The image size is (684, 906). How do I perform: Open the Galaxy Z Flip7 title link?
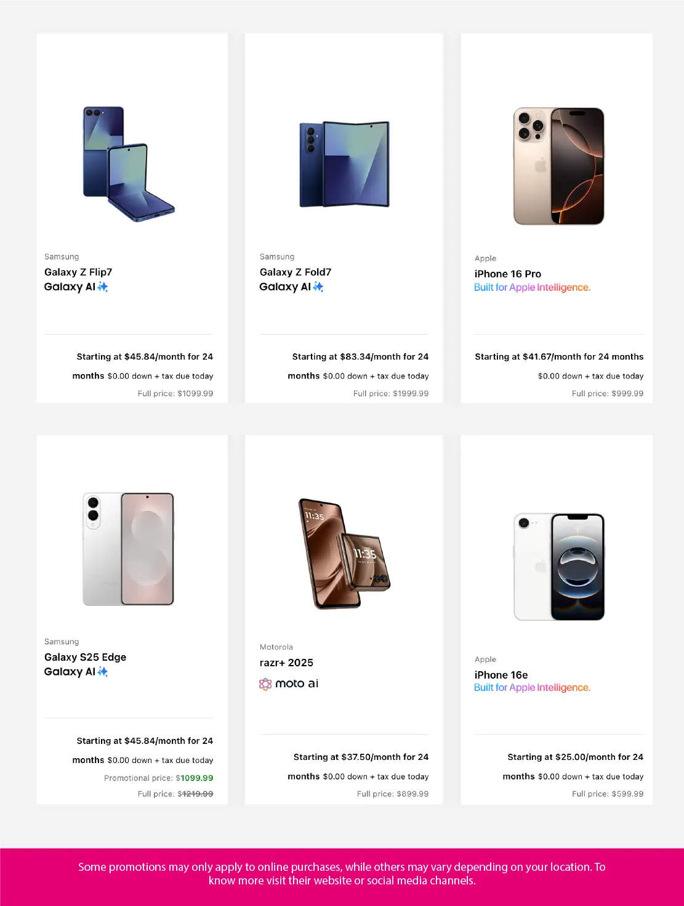pyautogui.click(x=78, y=272)
